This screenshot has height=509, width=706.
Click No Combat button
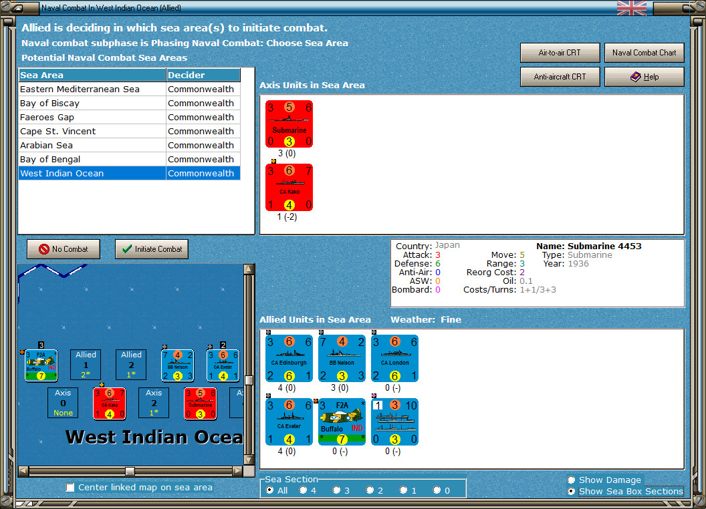[64, 249]
